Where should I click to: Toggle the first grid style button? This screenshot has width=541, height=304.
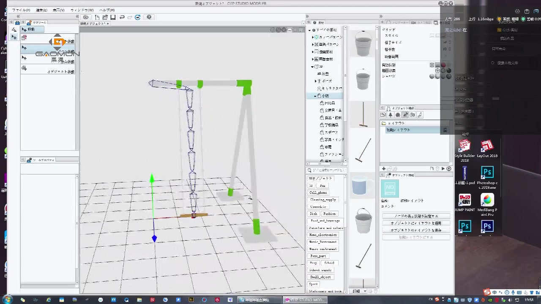point(432,35)
